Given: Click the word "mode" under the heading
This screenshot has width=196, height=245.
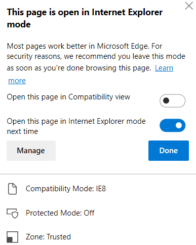Looking at the screenshot, I should pyautogui.click(x=19, y=24).
